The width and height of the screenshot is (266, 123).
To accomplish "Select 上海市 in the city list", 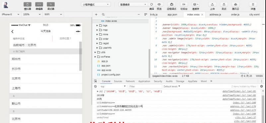I will pyautogui.click(x=46, y=88).
